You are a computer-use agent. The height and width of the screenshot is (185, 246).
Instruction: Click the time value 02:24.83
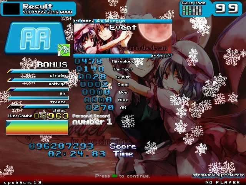click(77, 154)
